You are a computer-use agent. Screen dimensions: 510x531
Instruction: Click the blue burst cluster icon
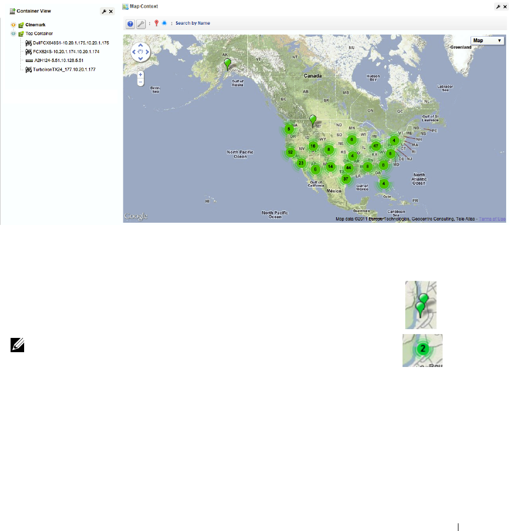click(165, 23)
